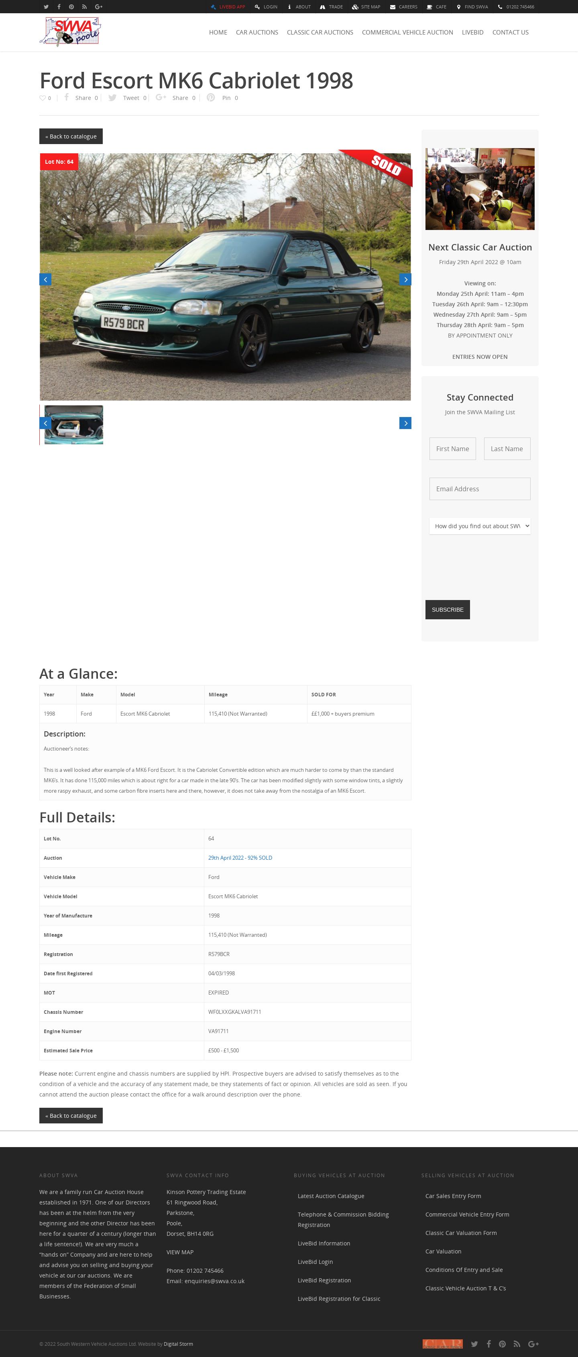578x1357 pixels.
Task: Click the top Back to catalogue button
Action: (x=71, y=136)
